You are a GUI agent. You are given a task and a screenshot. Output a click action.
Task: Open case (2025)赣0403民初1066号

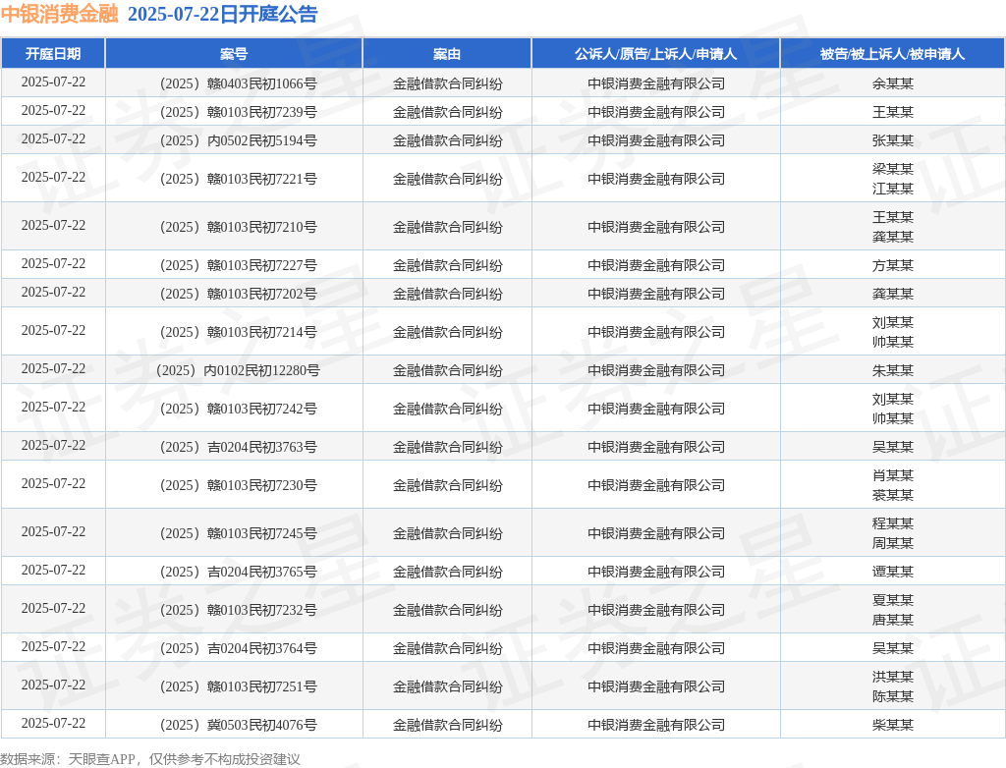234,83
